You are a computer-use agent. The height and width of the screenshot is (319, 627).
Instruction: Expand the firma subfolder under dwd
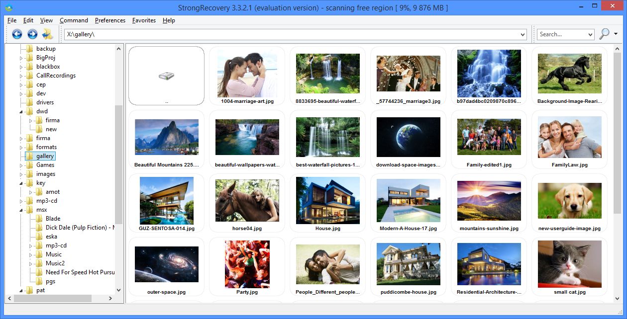(31, 121)
